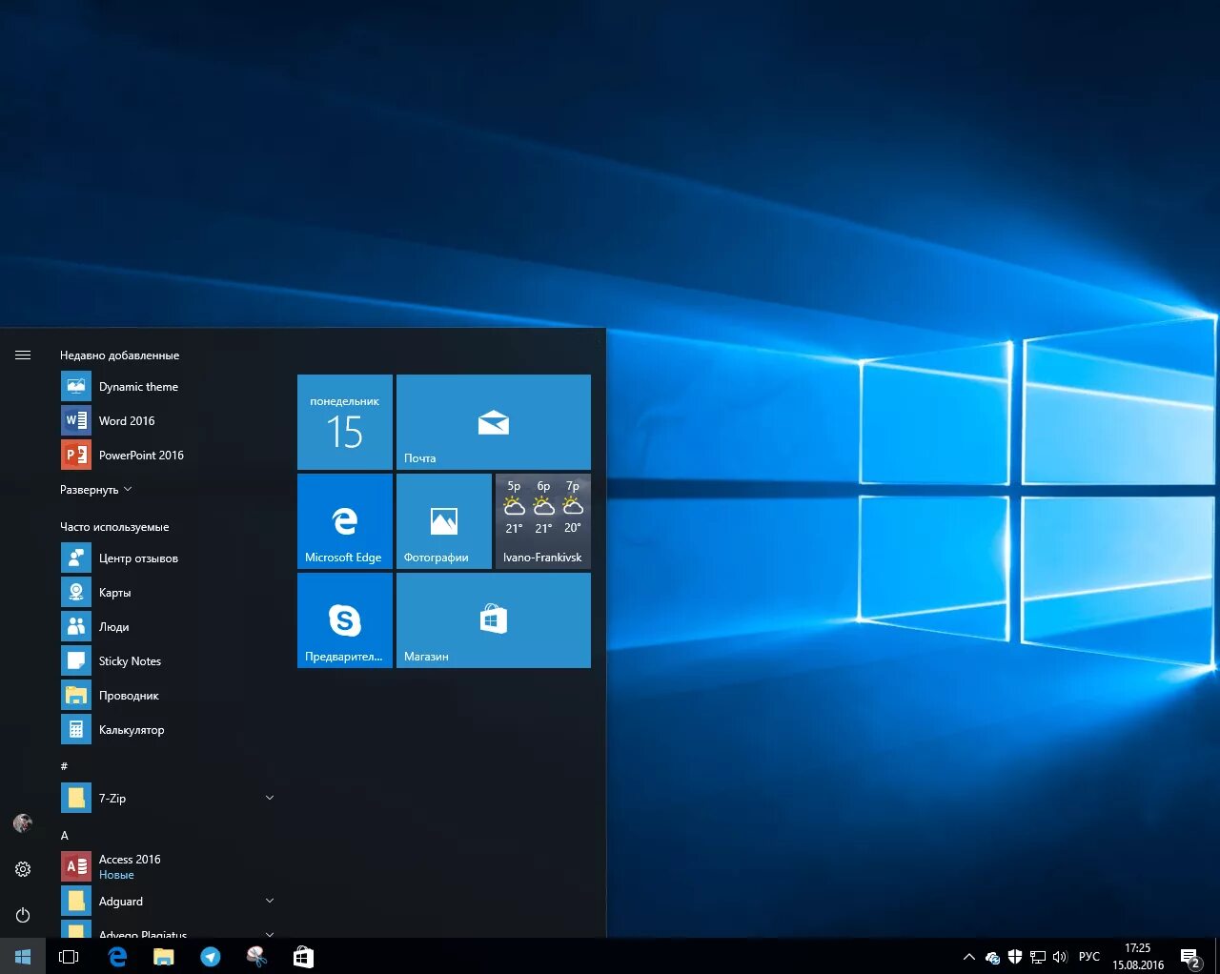This screenshot has height=974, width=1220.
Task: Click the # letter group header
Action: (x=64, y=765)
